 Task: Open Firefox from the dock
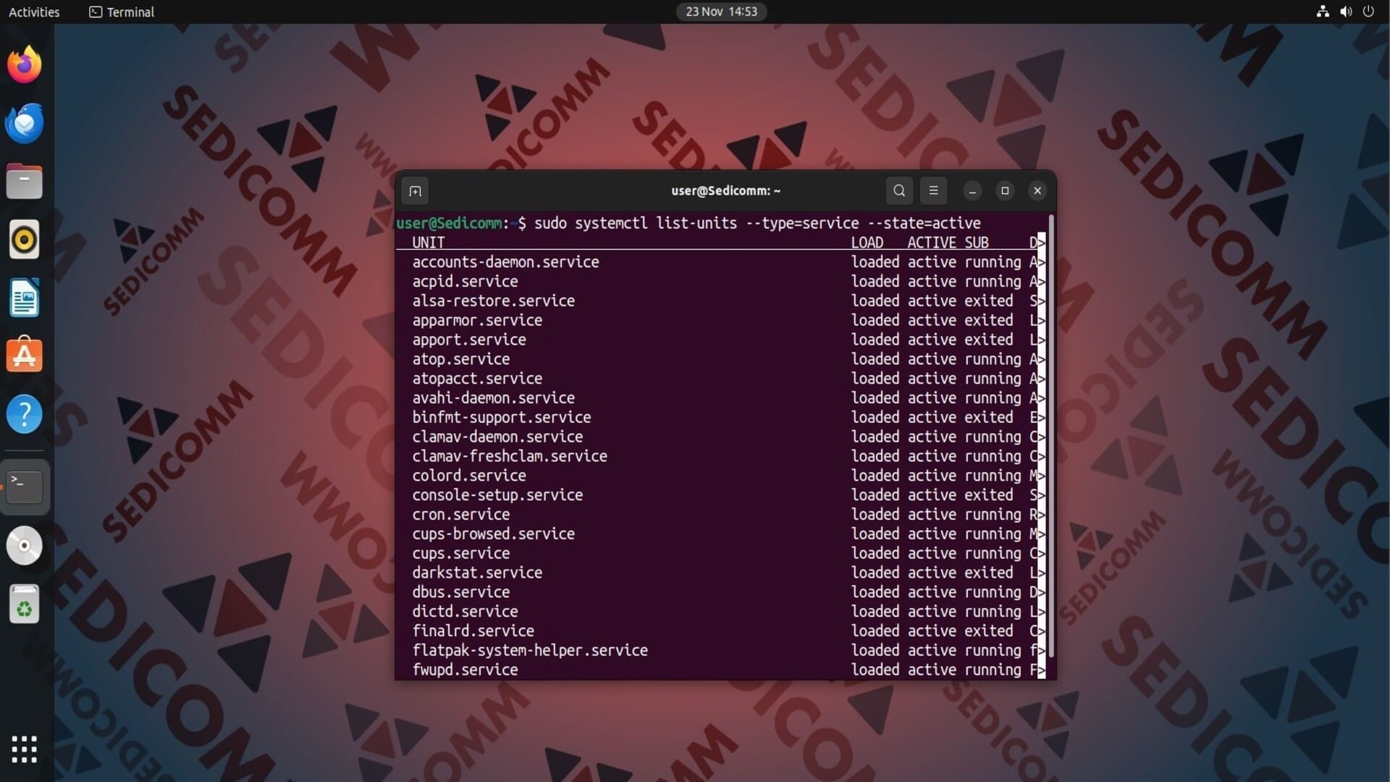click(25, 64)
